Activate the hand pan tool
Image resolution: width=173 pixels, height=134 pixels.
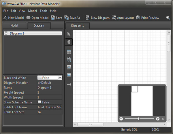pos(69,42)
